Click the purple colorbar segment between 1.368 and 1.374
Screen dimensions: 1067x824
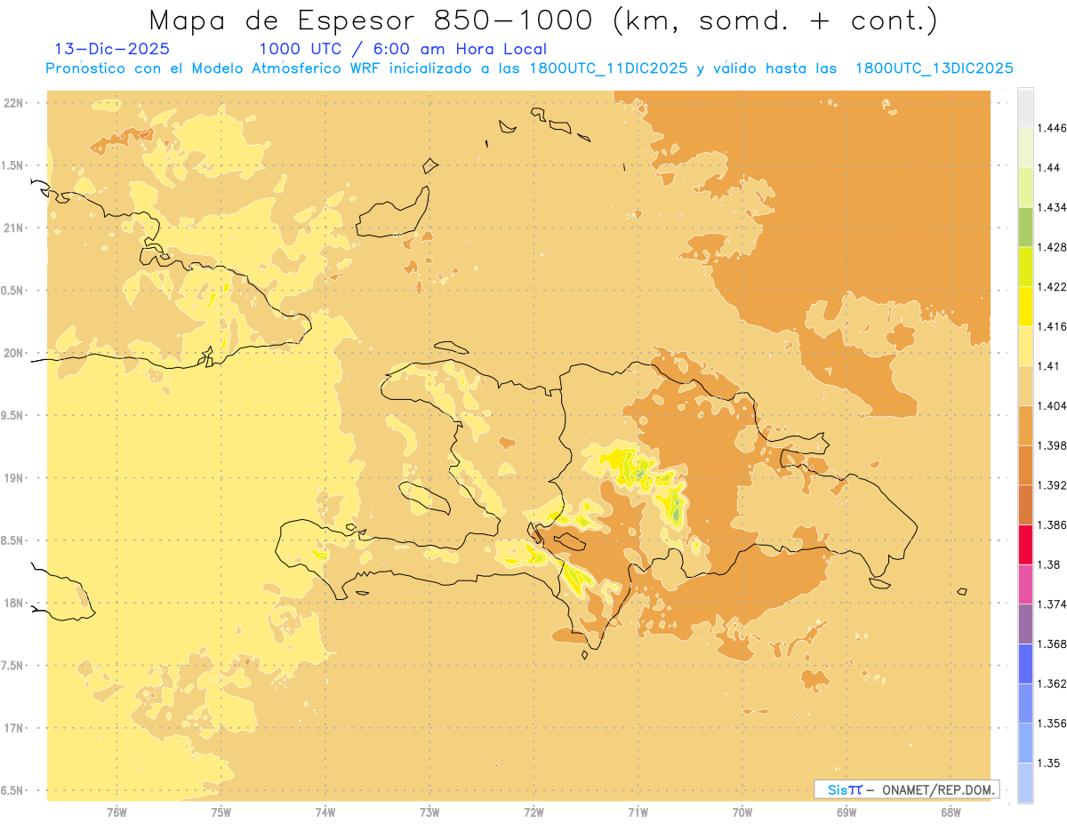[1025, 624]
